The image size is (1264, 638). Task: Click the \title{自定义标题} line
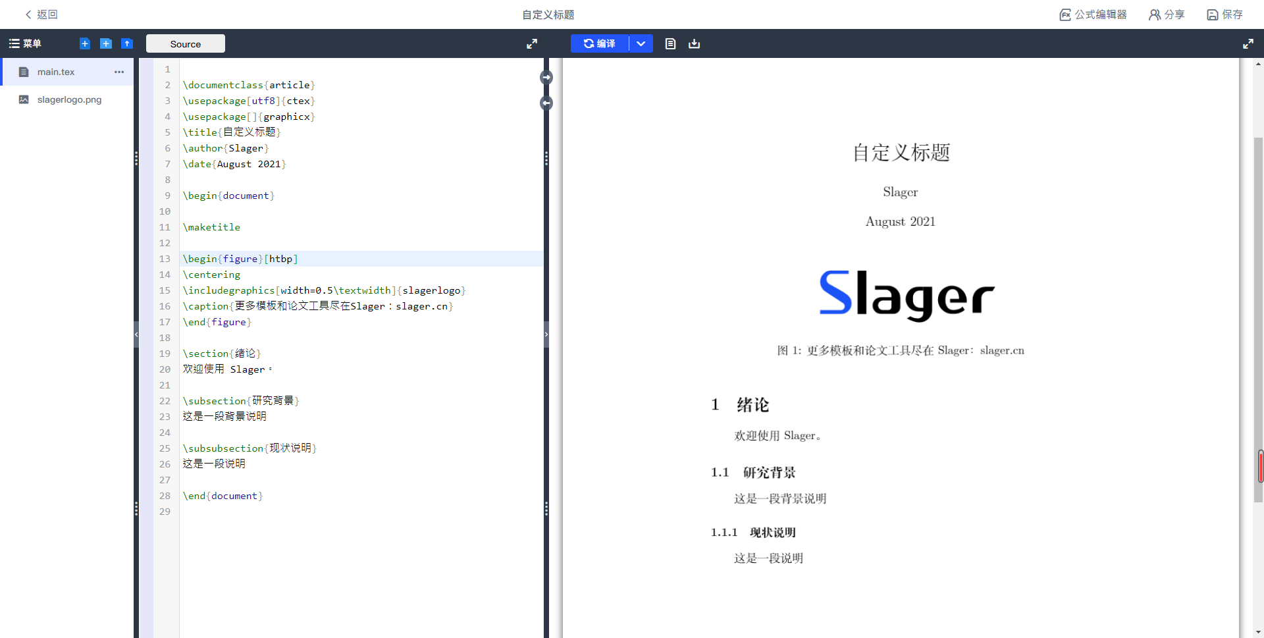pos(232,132)
